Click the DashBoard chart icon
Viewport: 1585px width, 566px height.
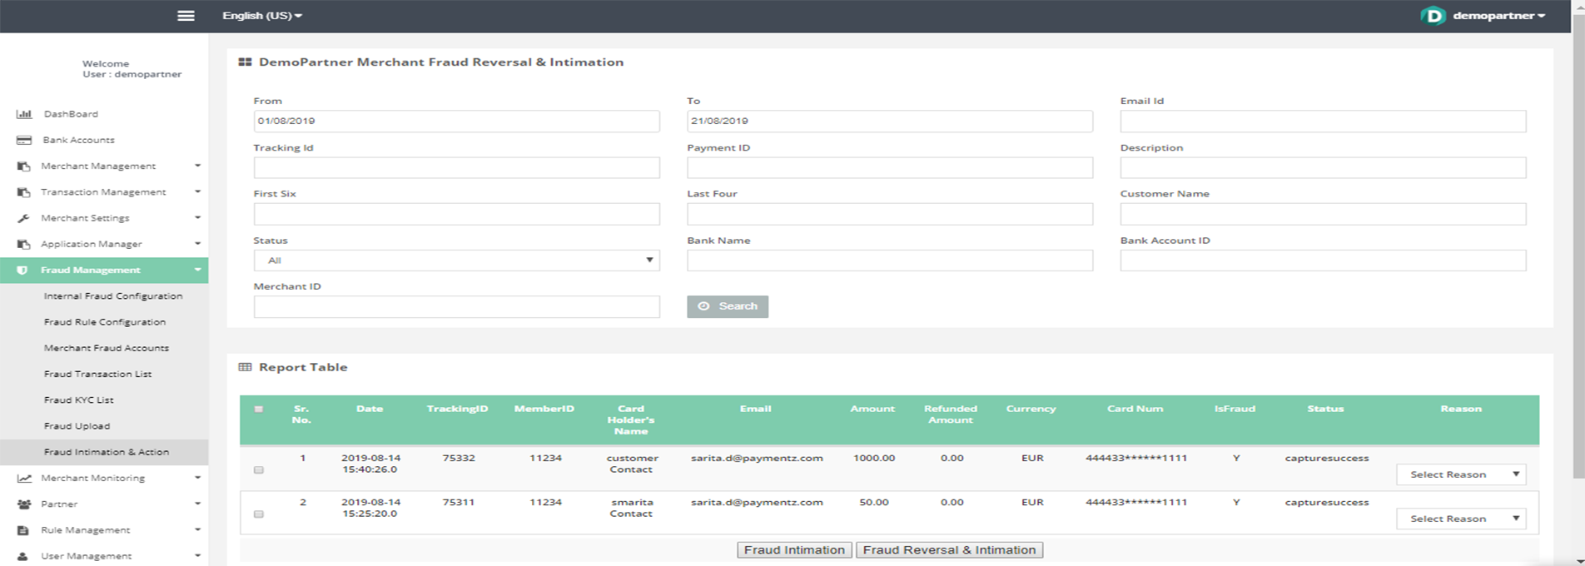(x=24, y=114)
